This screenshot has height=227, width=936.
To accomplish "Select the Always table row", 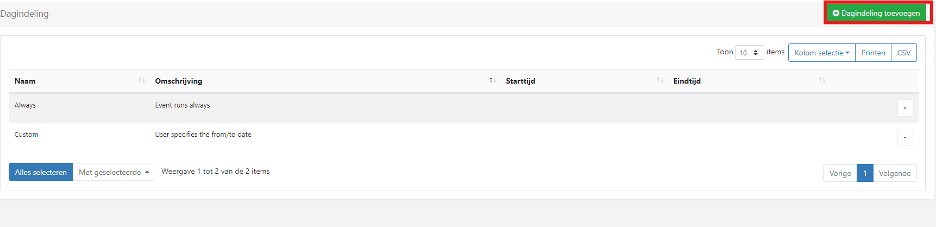I will point(326,106).
